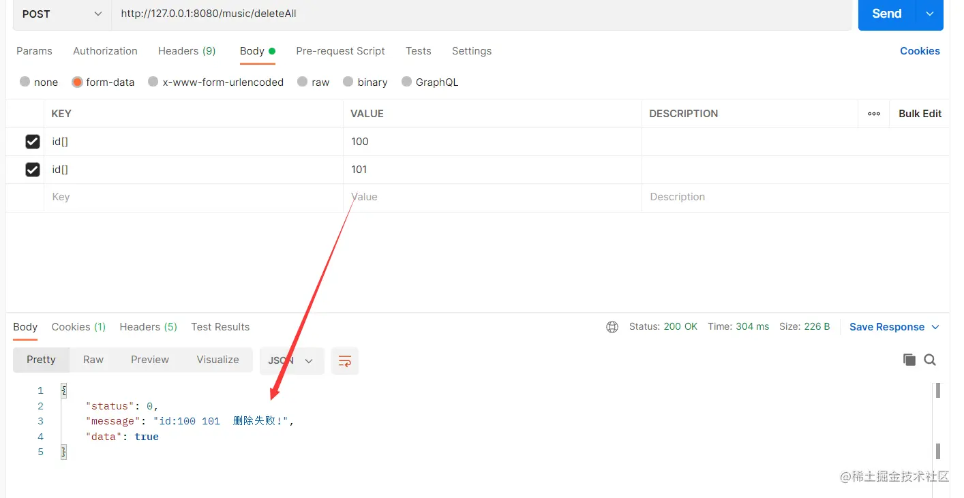Viewport: 964px width, 498px height.
Task: Copy the response with the copy icon
Action: pyautogui.click(x=909, y=360)
